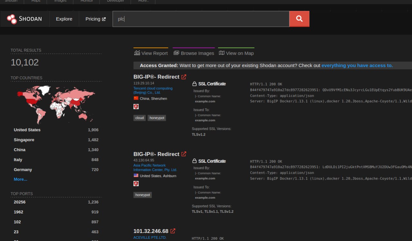This screenshot has width=412, height=241.
Task: Click the red magnifier search button
Action: 299,19
